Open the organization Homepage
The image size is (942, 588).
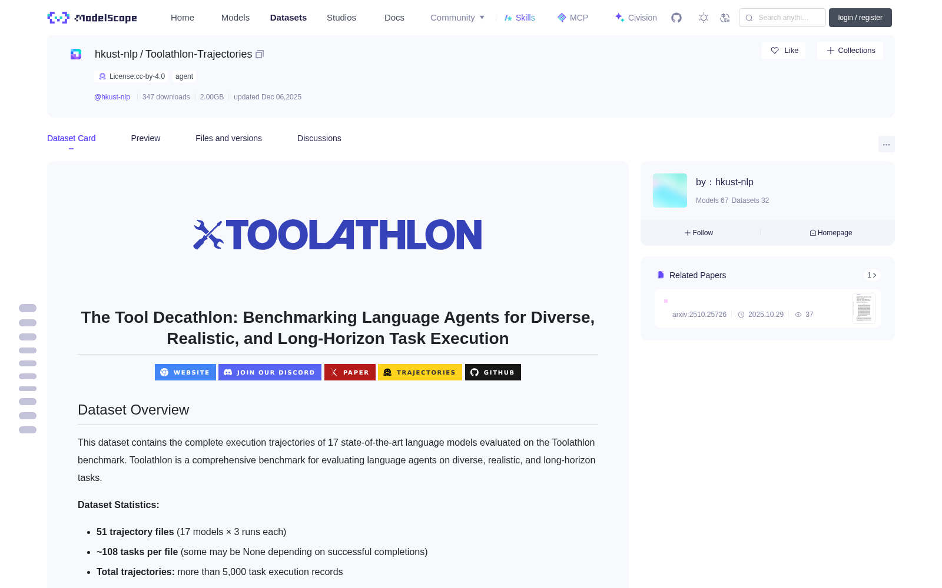[831, 233]
